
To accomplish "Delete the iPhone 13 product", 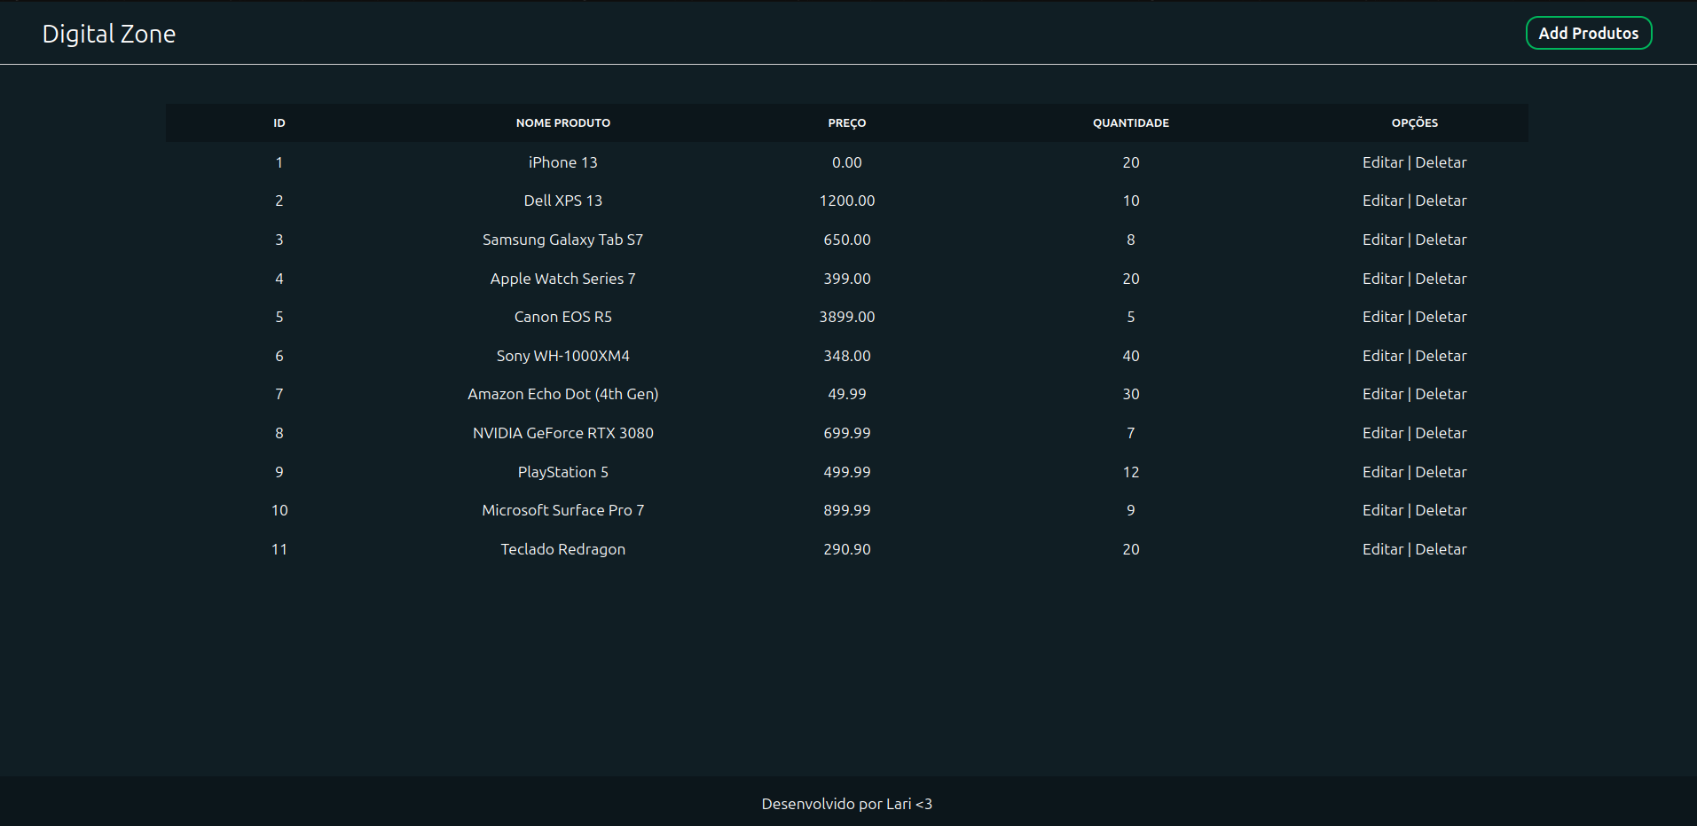I will pos(1441,162).
